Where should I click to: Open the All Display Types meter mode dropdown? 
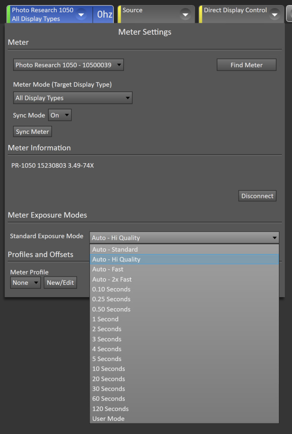click(73, 98)
